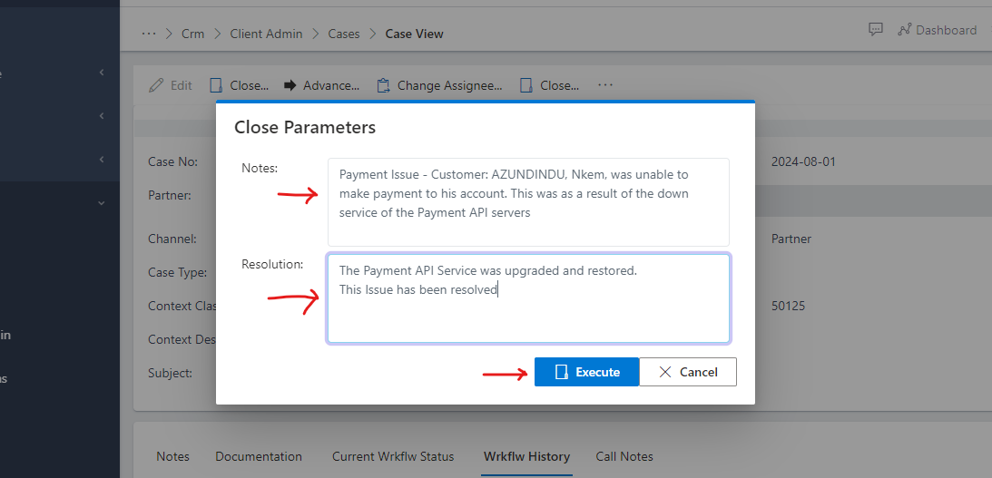Screen dimensions: 992x478
Task: Collapse the expanded sidebar section chevron
Action: [102, 203]
